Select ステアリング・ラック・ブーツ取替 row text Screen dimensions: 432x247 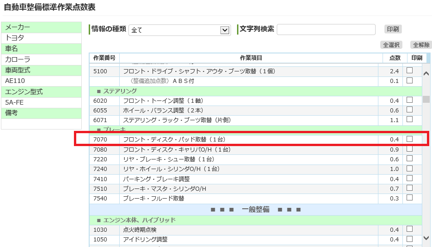coord(177,120)
